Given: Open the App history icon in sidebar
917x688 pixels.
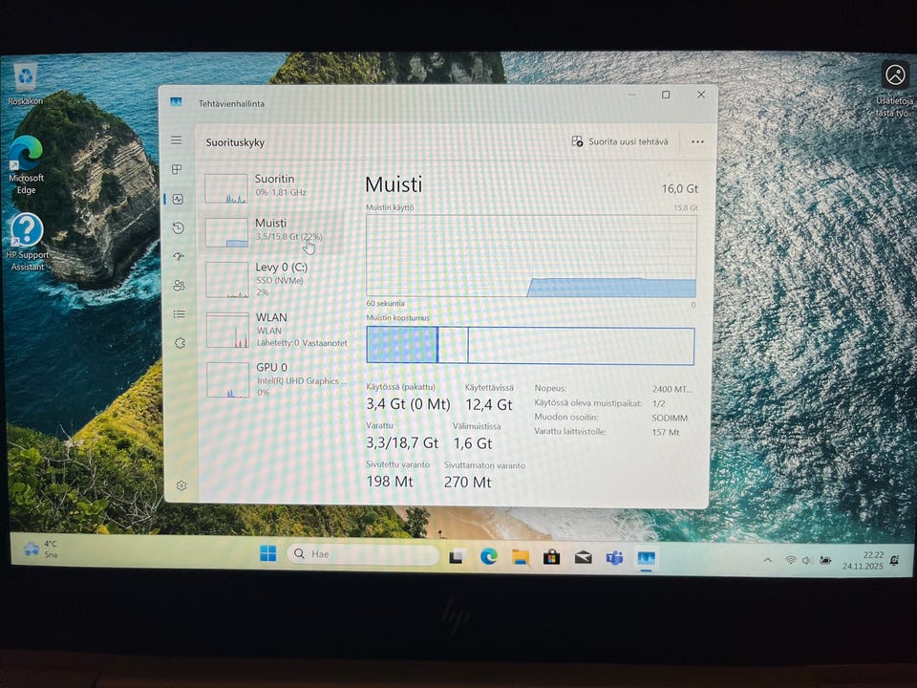Looking at the screenshot, I should pos(179,227).
